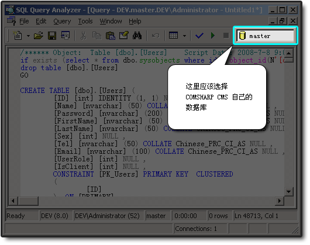Screen dimensions: 310x245
Task: Click the vertical scrollbar down arrow
Action: pos(288,191)
